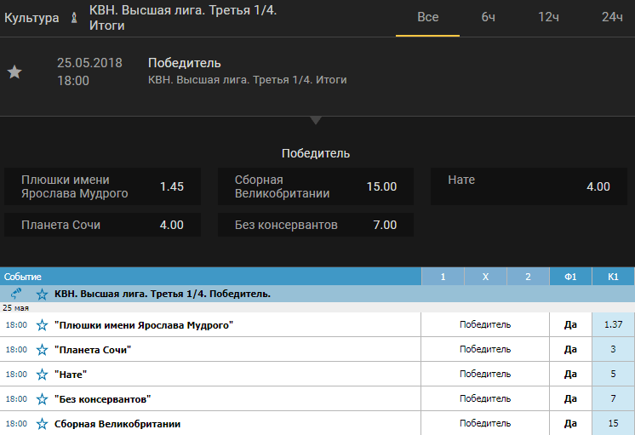Select the 24ч time filter tab
635x435 pixels.
coord(612,17)
